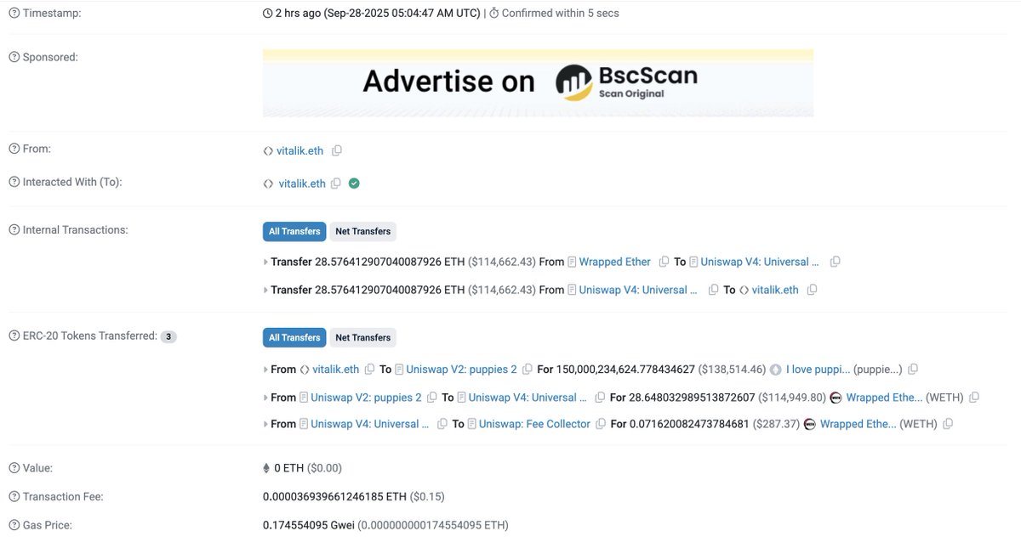Viewport: 1021px width, 542px height.
Task: Copy the From field vitalik.eth address
Action: (x=337, y=150)
